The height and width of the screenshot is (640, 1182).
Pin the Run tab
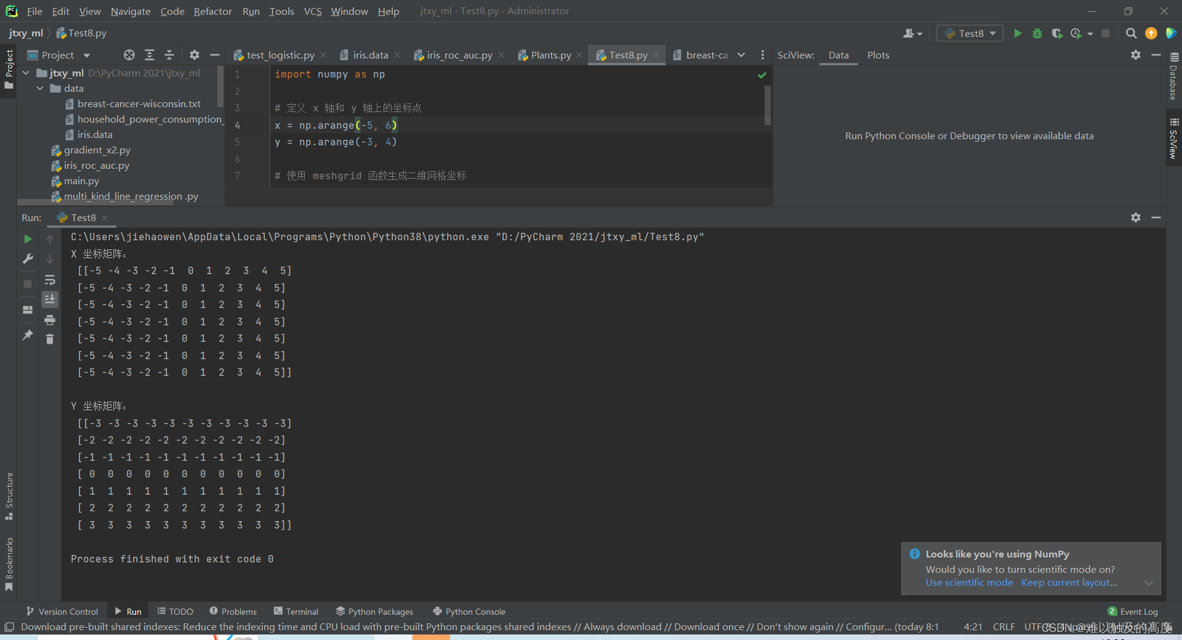[28, 335]
